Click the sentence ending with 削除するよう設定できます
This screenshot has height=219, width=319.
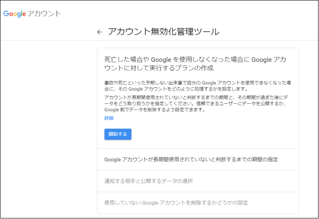click(x=155, y=109)
